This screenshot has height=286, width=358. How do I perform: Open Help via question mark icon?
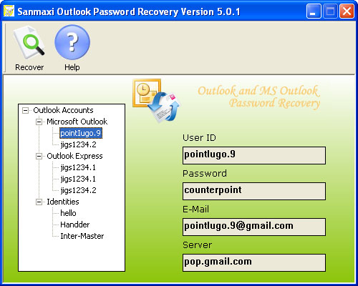coord(72,42)
